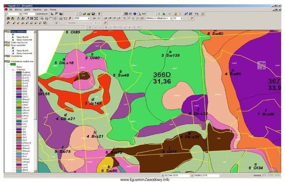Click the open folder icon
The width and height of the screenshot is (285, 182).
[84, 14]
